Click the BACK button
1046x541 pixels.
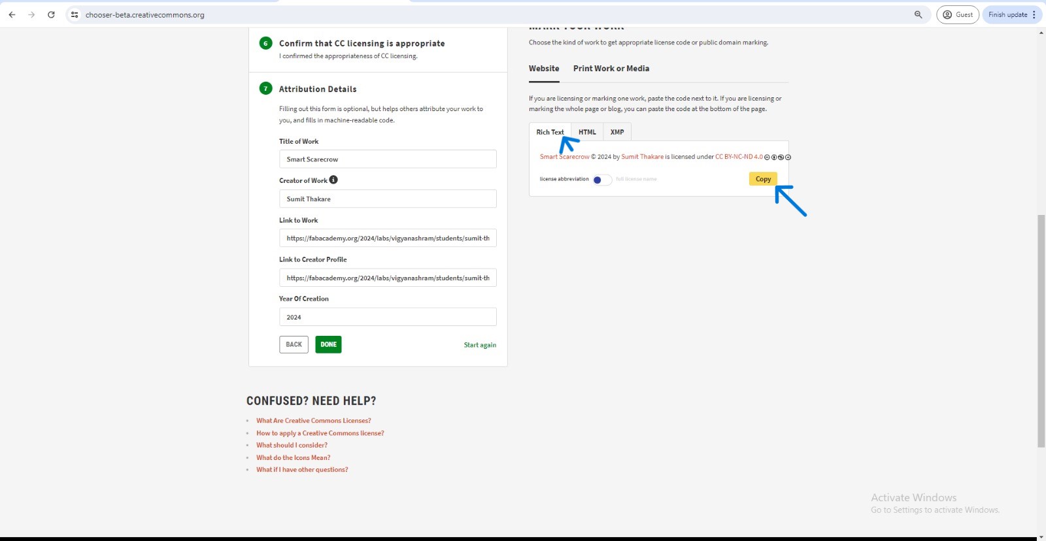[294, 344]
